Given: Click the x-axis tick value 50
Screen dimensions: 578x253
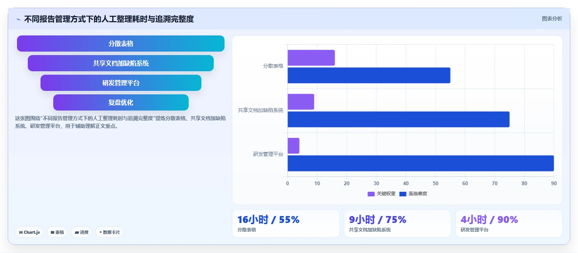Looking at the screenshot, I should (x=436, y=184).
